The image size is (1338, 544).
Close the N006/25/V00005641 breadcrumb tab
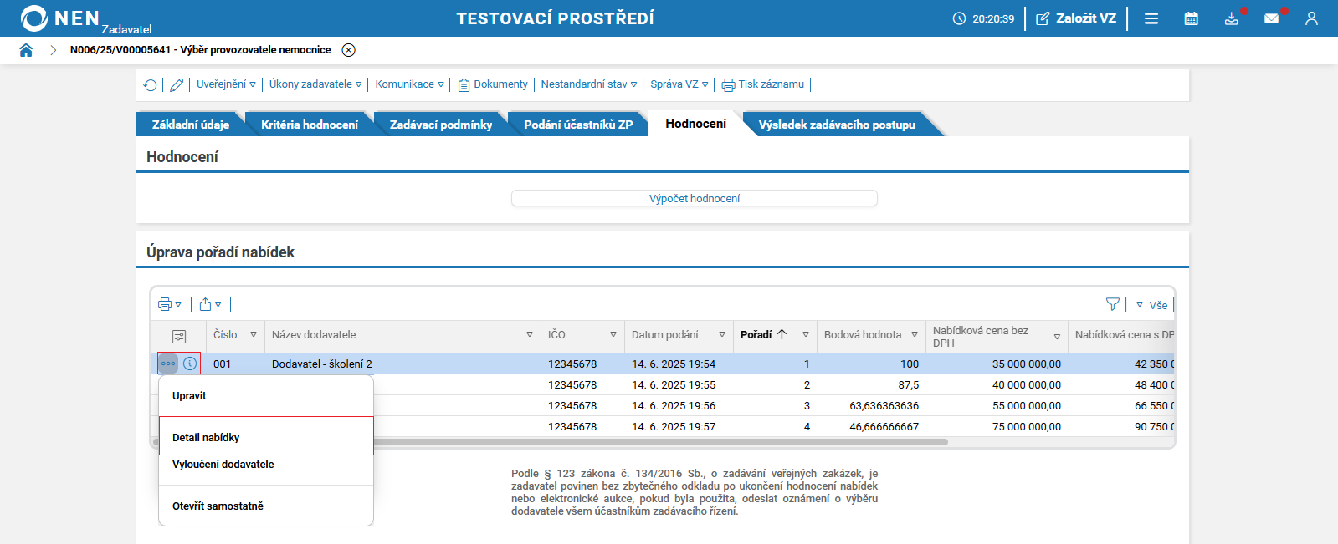(x=349, y=50)
